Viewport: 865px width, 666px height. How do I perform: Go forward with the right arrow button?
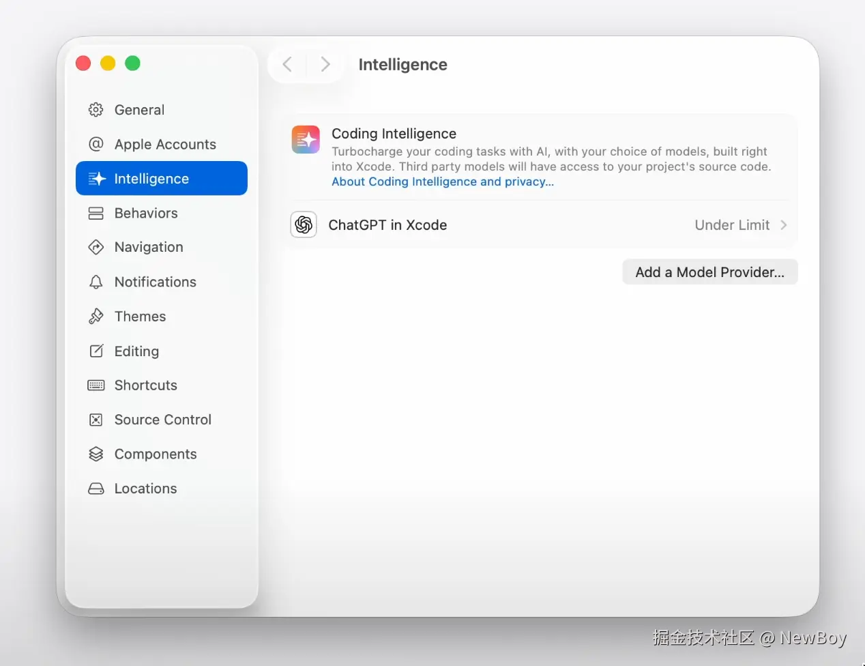(325, 65)
